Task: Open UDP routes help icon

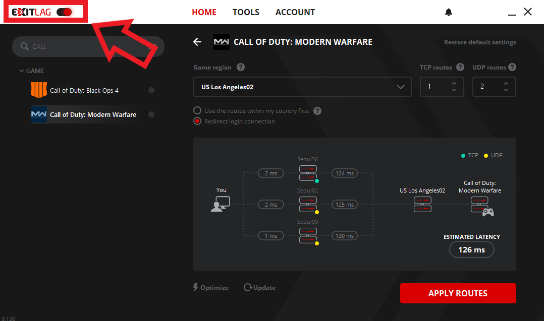Action: click(512, 67)
